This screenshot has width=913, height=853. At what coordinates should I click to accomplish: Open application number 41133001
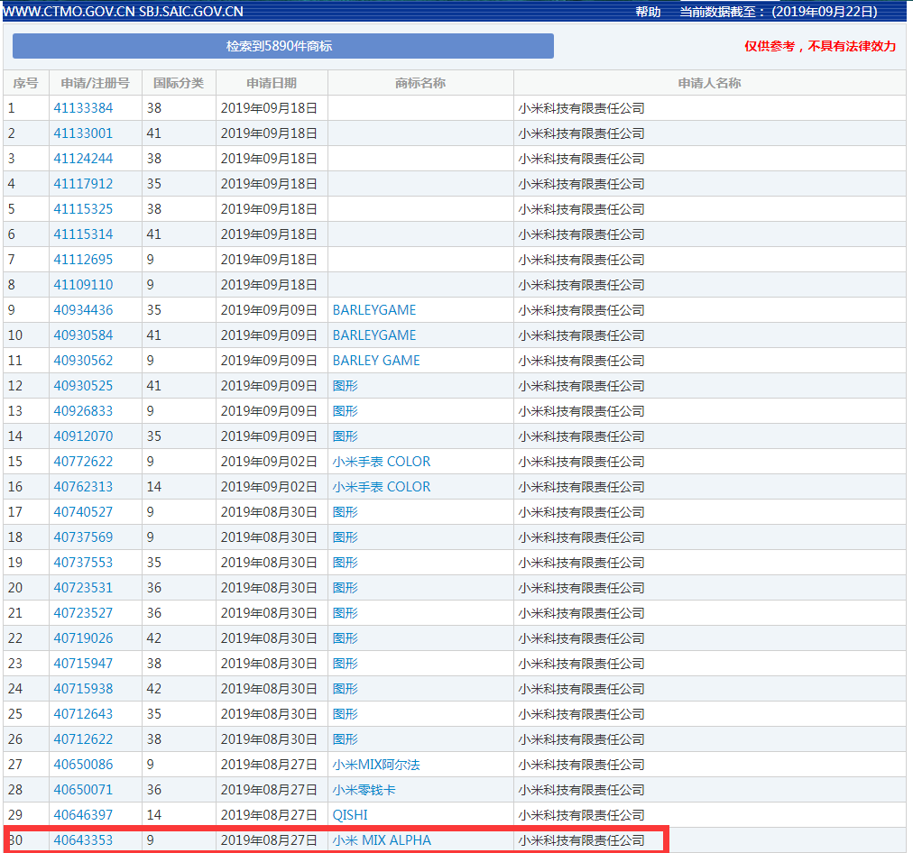(x=83, y=133)
